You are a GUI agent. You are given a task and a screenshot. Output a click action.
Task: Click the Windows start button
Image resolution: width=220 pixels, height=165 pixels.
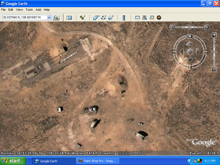tap(13, 161)
